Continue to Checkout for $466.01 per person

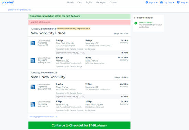coord(79,125)
